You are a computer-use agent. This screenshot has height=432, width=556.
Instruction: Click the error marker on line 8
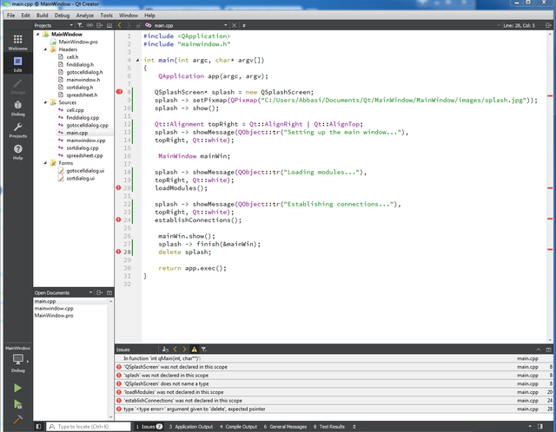tap(119, 92)
